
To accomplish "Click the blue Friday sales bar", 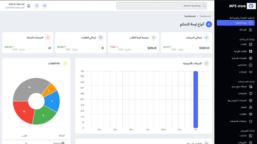I will pos(196,99).
